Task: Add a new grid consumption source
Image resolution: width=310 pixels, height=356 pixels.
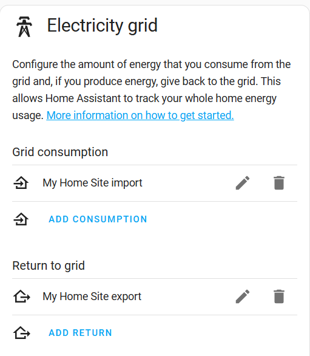Action: tap(98, 219)
